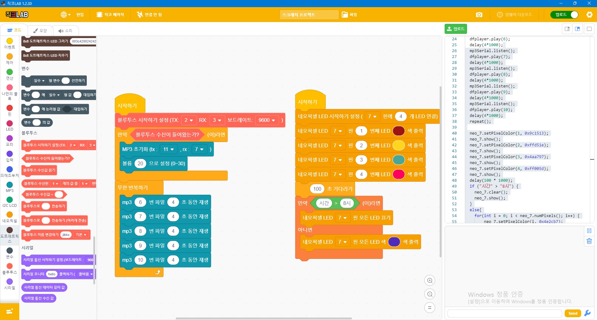The image size is (597, 320).
Task: Click the camera screenshot icon
Action: pos(479,15)
